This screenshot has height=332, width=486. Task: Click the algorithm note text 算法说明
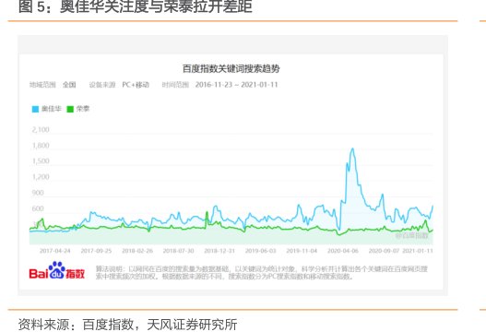[262, 272]
